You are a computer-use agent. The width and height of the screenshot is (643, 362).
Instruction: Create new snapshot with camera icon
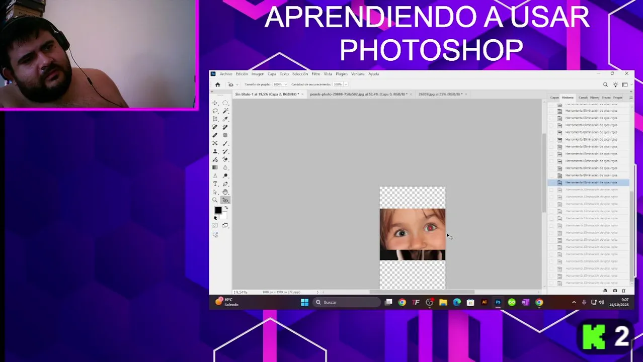[615, 291]
